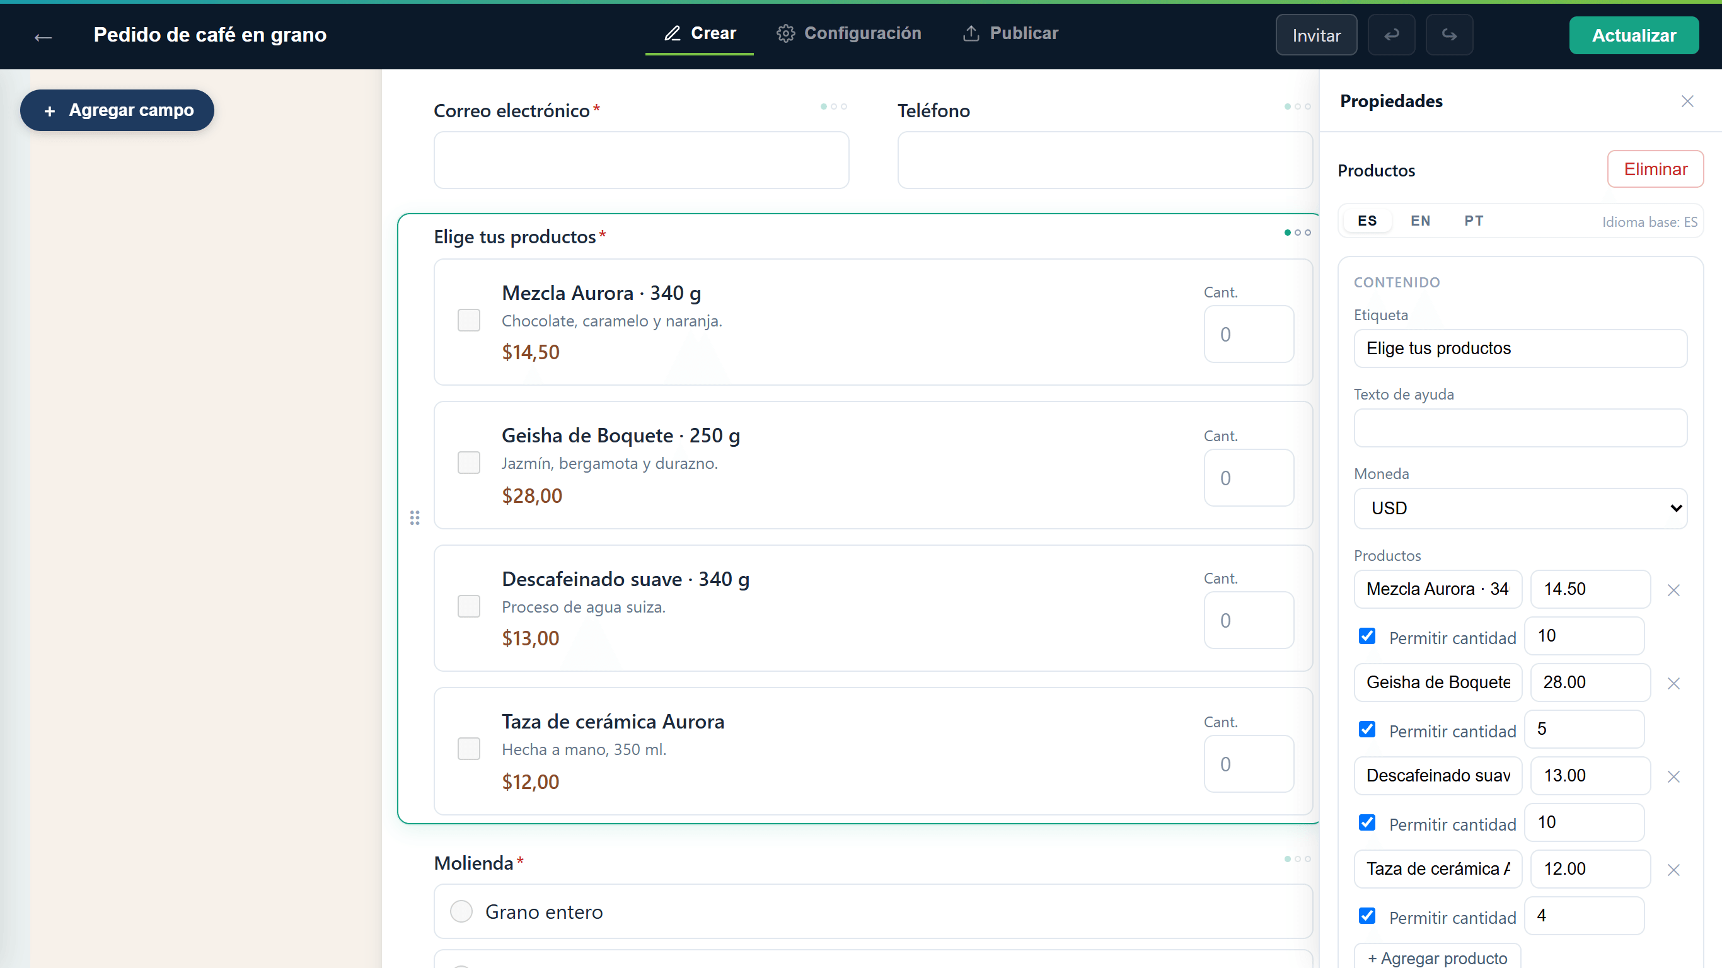Check the Taza de cerámica Aurora checkbox
The image size is (1722, 968).
[468, 748]
